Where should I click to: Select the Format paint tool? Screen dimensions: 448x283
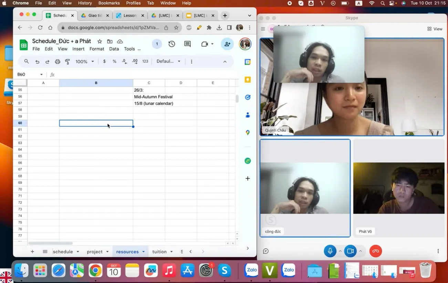67,61
